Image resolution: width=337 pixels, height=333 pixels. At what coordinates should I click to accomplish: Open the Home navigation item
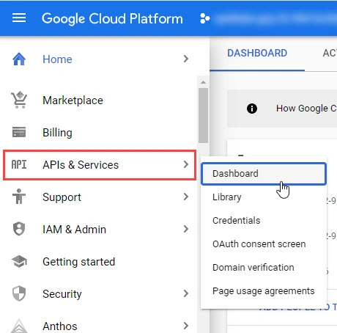point(57,59)
